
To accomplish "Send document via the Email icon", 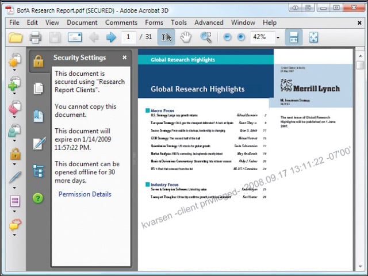I will (x=75, y=37).
